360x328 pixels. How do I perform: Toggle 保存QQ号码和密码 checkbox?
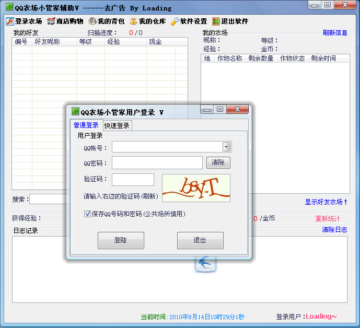point(87,214)
